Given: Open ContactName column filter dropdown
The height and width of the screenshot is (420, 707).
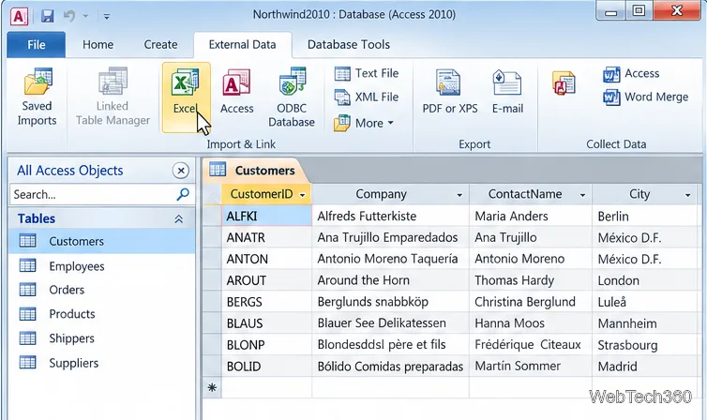Looking at the screenshot, I should click(582, 195).
